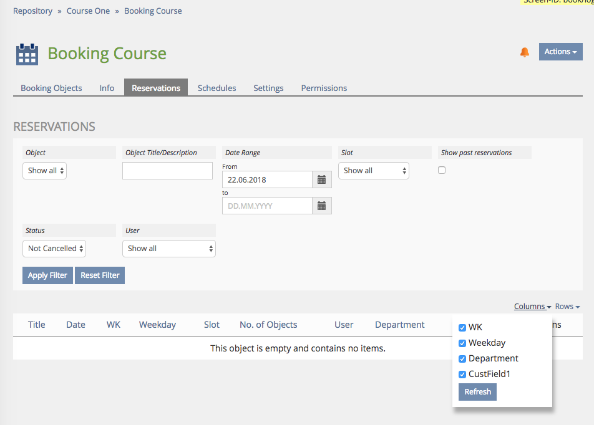Enable Show past reservations checkbox
The height and width of the screenshot is (425, 594).
click(x=442, y=170)
